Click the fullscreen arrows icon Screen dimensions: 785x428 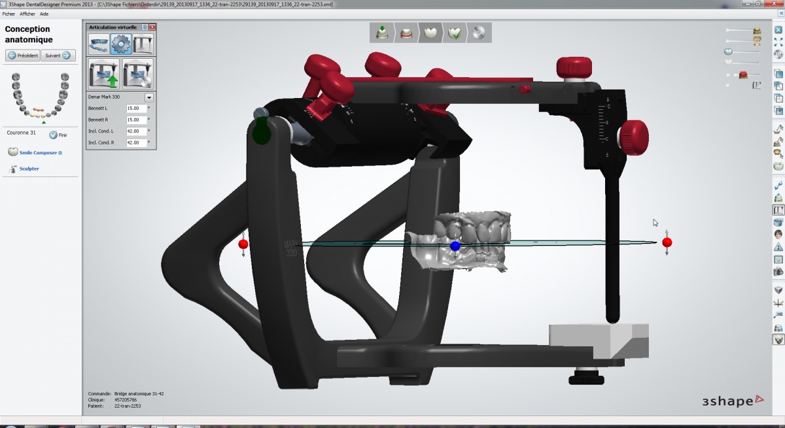click(x=778, y=42)
